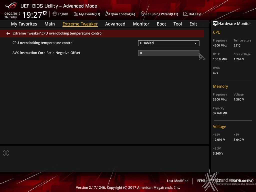Image resolution: width=256 pixels, height=192 pixels.
Task: Select CPU overclocking temperature control label
Action: (x=43, y=43)
